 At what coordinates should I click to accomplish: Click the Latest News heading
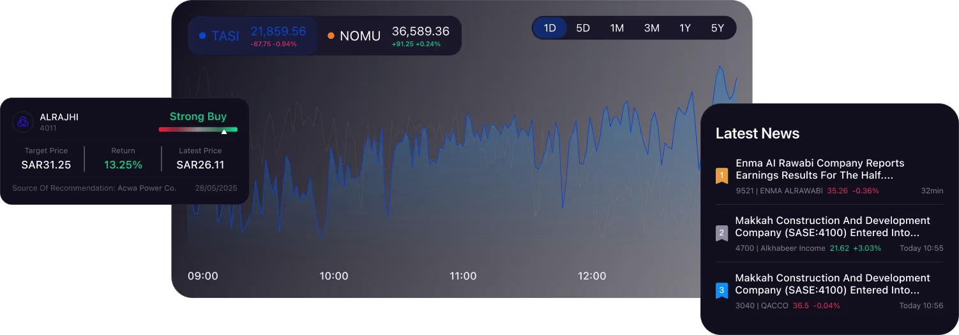pos(757,133)
